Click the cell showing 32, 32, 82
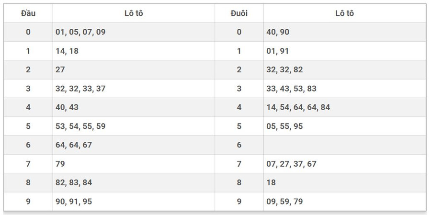Screen dimensions: 431x215 [x=284, y=70]
